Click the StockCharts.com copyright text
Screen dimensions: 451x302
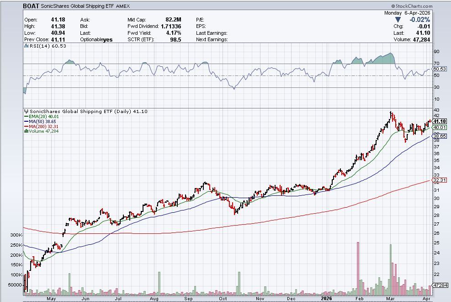coord(412,6)
